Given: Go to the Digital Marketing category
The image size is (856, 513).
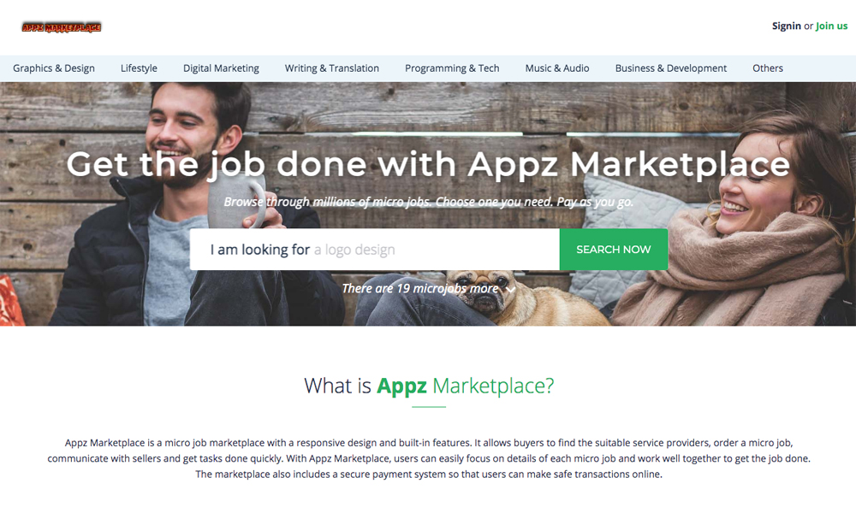Looking at the screenshot, I should tap(221, 68).
